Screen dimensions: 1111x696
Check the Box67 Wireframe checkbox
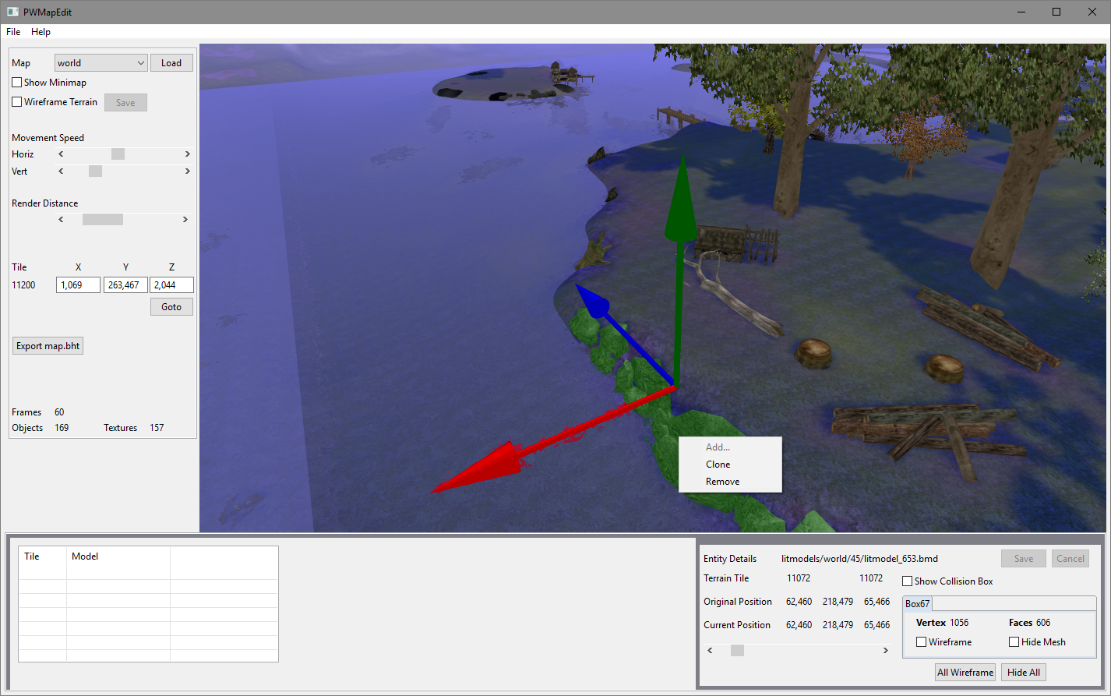922,642
